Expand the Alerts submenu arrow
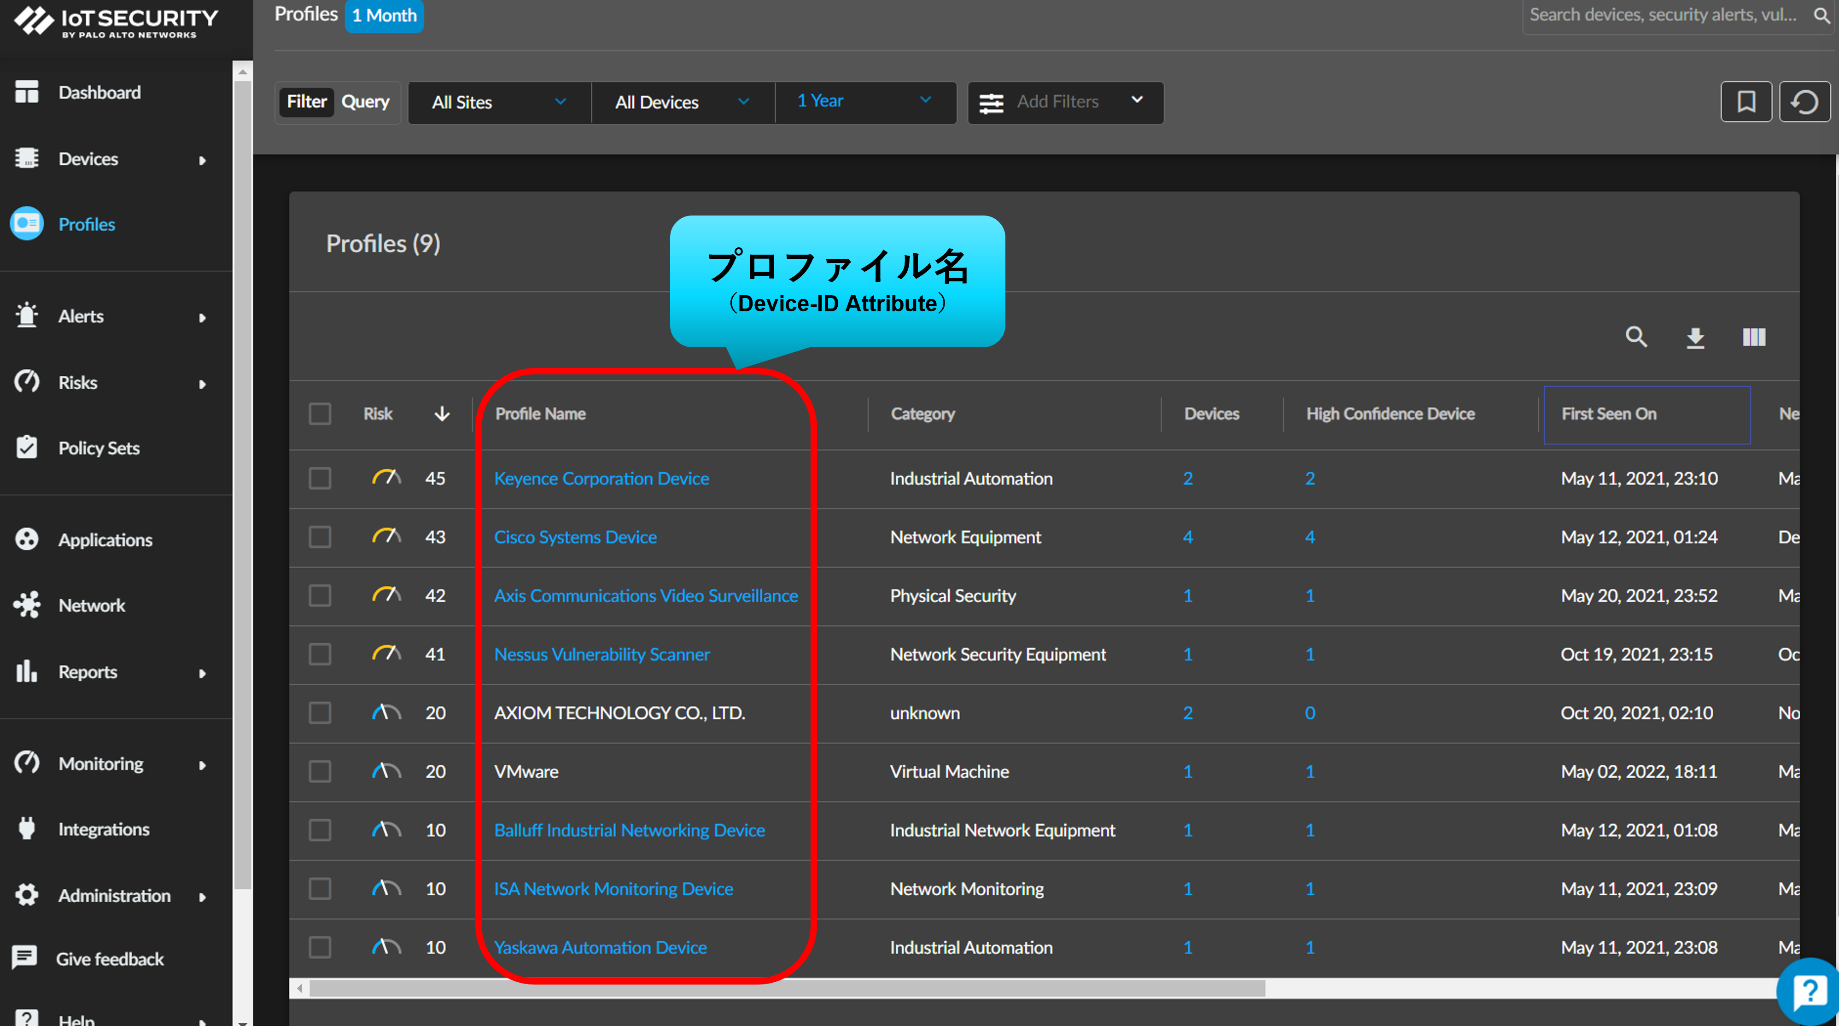The width and height of the screenshot is (1839, 1026). coord(202,317)
